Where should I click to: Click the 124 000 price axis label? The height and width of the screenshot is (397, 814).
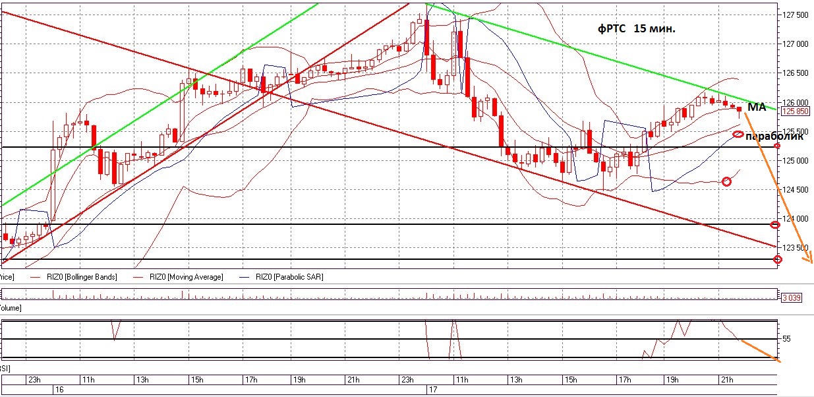click(x=794, y=218)
